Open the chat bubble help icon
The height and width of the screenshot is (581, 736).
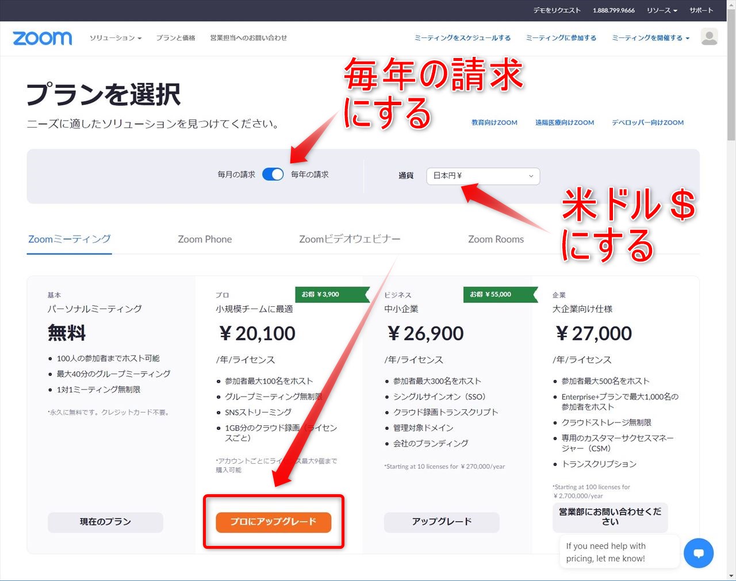[x=699, y=553]
